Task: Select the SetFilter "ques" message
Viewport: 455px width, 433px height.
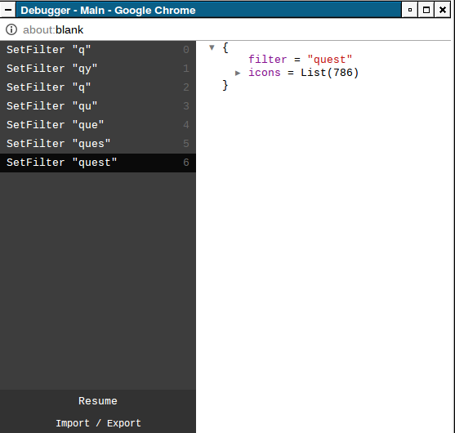Action: (98, 144)
